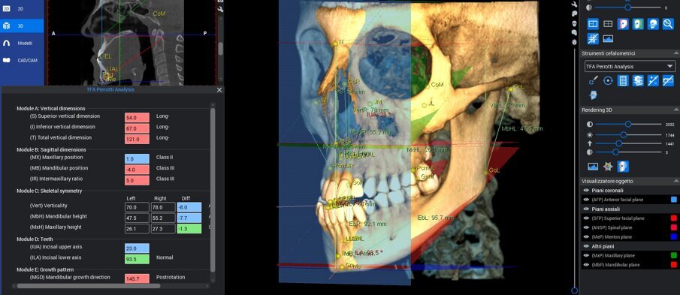Open the cephalometric table icon
The height and width of the screenshot is (295, 680).
pos(623,80)
